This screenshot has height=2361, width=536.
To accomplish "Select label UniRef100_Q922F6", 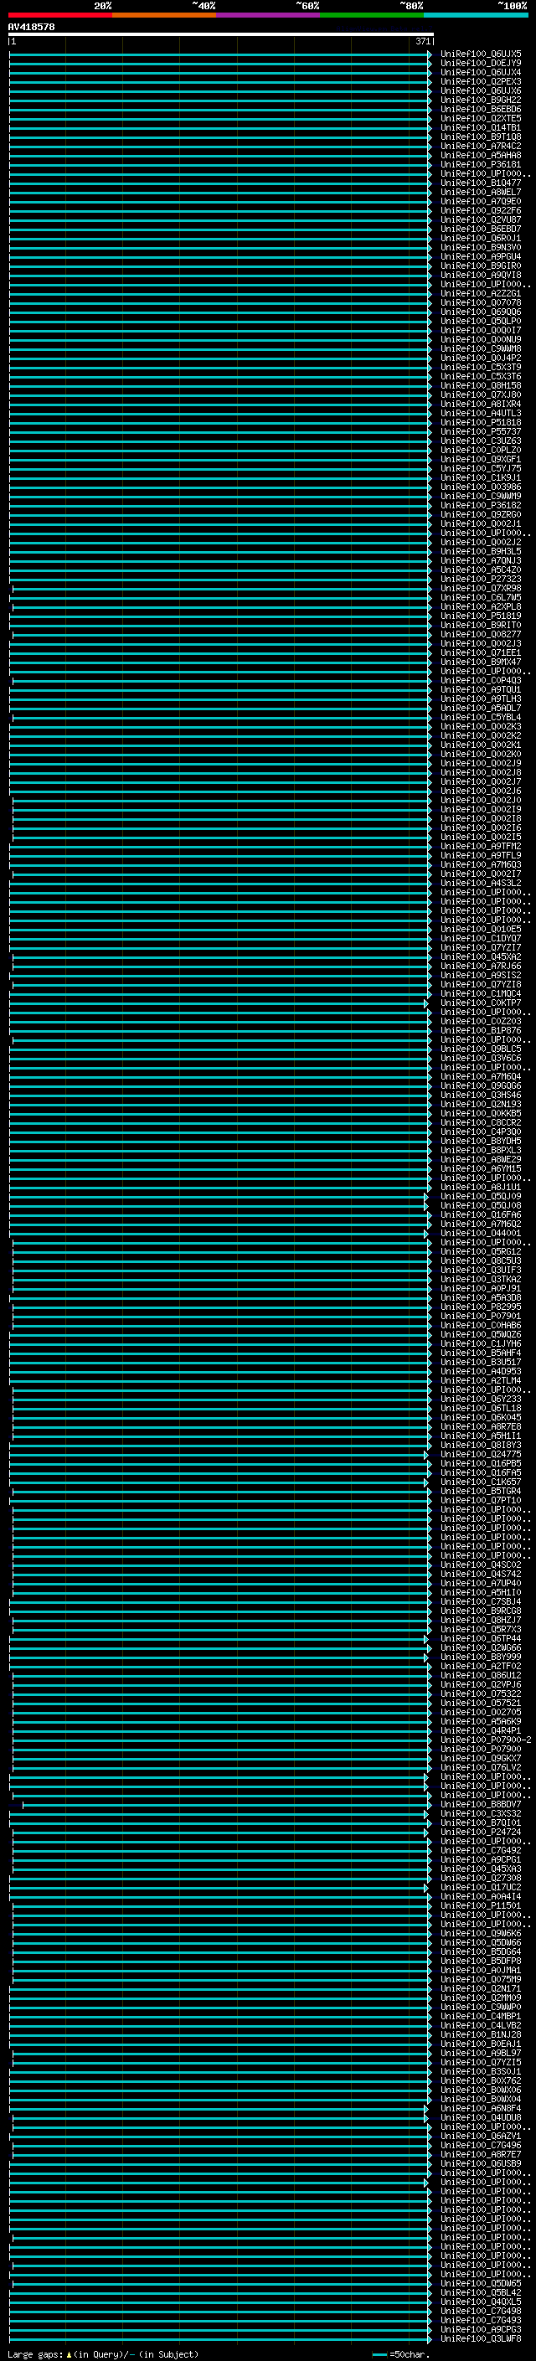I will tap(481, 211).
